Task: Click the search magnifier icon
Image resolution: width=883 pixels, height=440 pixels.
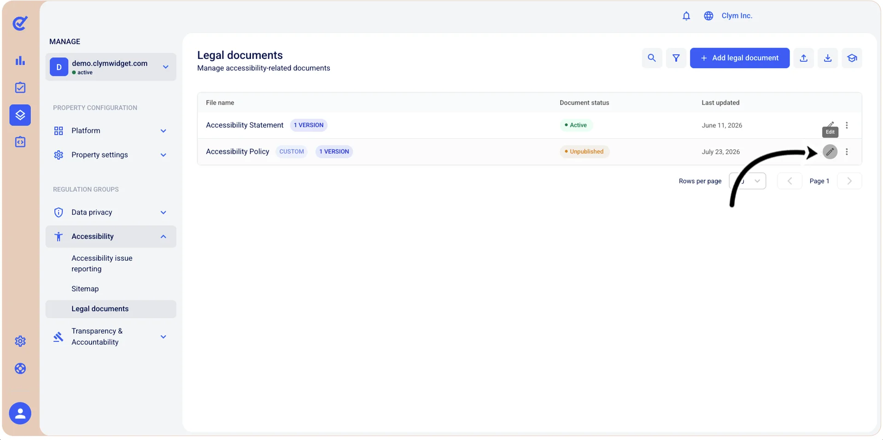Action: [x=652, y=58]
